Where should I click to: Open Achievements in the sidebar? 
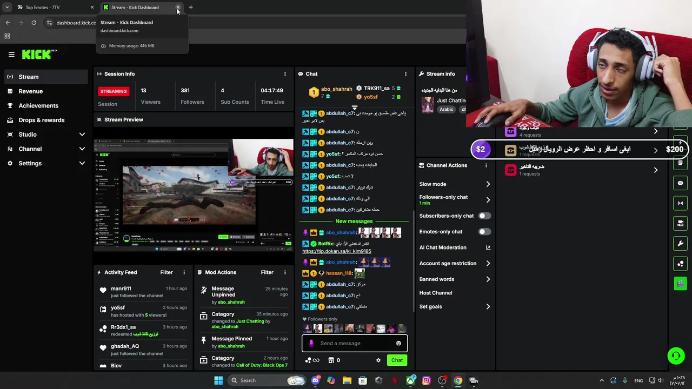(46, 106)
